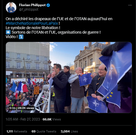Show the 3,084 Likes list
The width and height of the screenshot is (136, 135).
pyautogui.click(x=69, y=131)
